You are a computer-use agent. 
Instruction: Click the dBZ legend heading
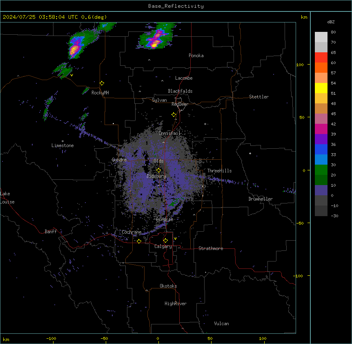(x=331, y=22)
